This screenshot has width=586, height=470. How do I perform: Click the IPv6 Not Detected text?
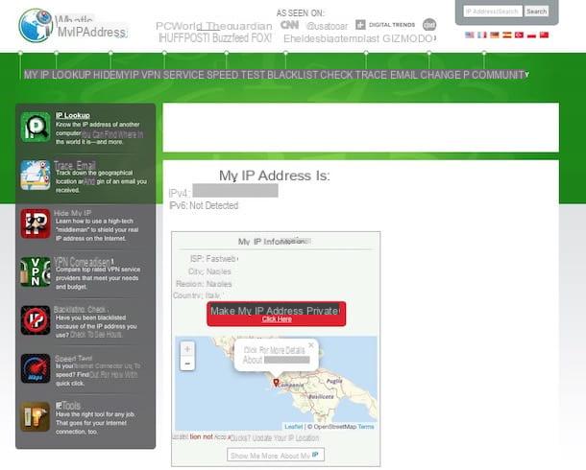pyautogui.click(x=204, y=205)
